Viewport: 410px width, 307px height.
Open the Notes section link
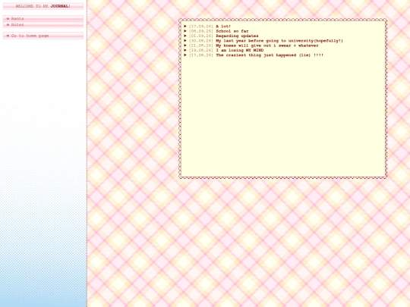17,25
